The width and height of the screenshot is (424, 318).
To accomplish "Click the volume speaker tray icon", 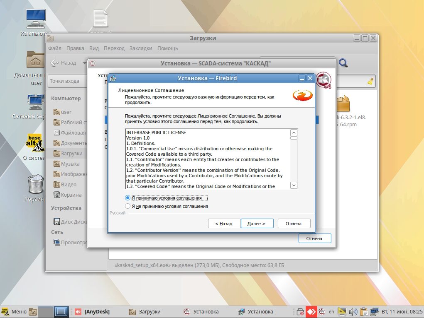I will [353, 311].
